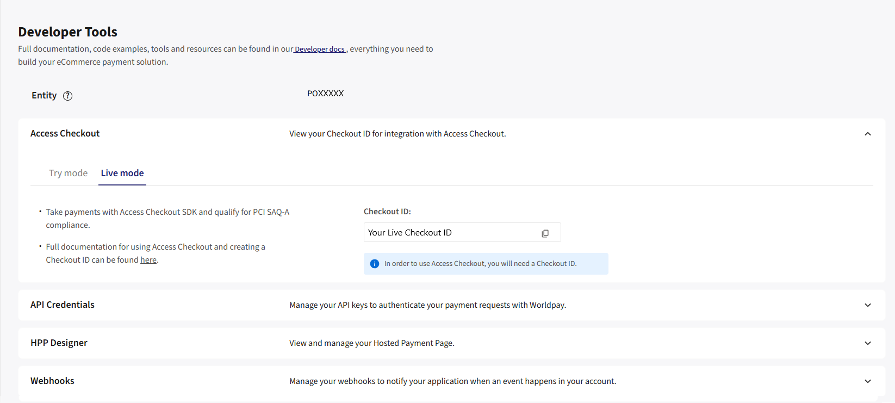
Task: Switch to the Try mode tab
Action: (x=68, y=173)
